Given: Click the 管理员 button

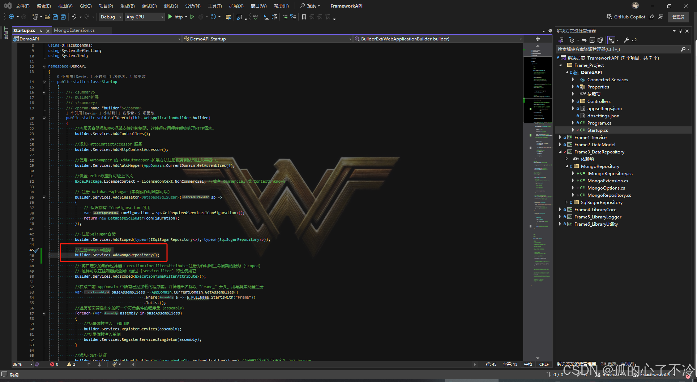Looking at the screenshot, I should [x=678, y=17].
